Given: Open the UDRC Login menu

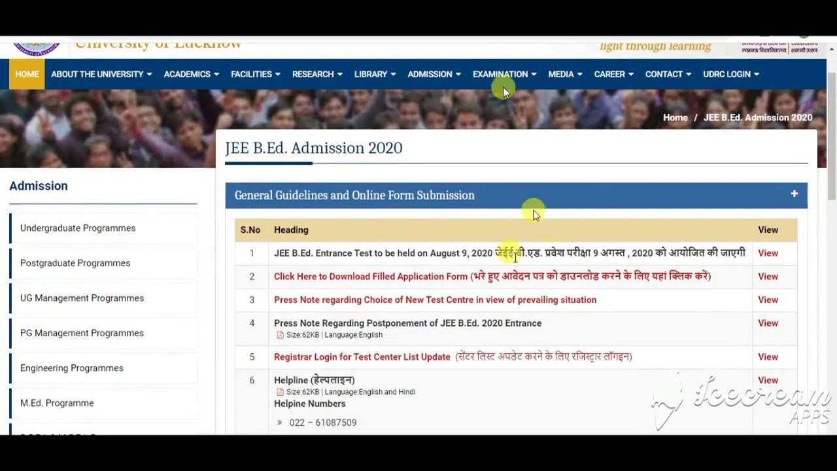Looking at the screenshot, I should click(x=731, y=74).
